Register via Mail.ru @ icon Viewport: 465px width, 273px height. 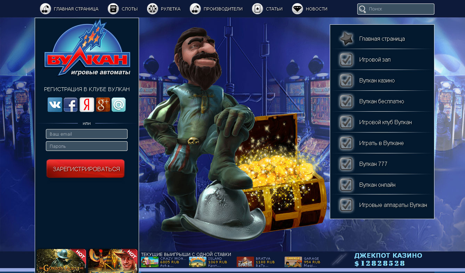(x=119, y=105)
